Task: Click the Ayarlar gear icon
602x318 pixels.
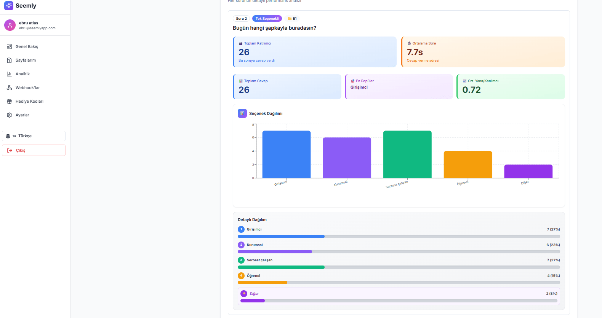Action: (10, 115)
